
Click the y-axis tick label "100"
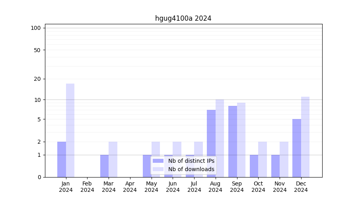click(x=36, y=28)
